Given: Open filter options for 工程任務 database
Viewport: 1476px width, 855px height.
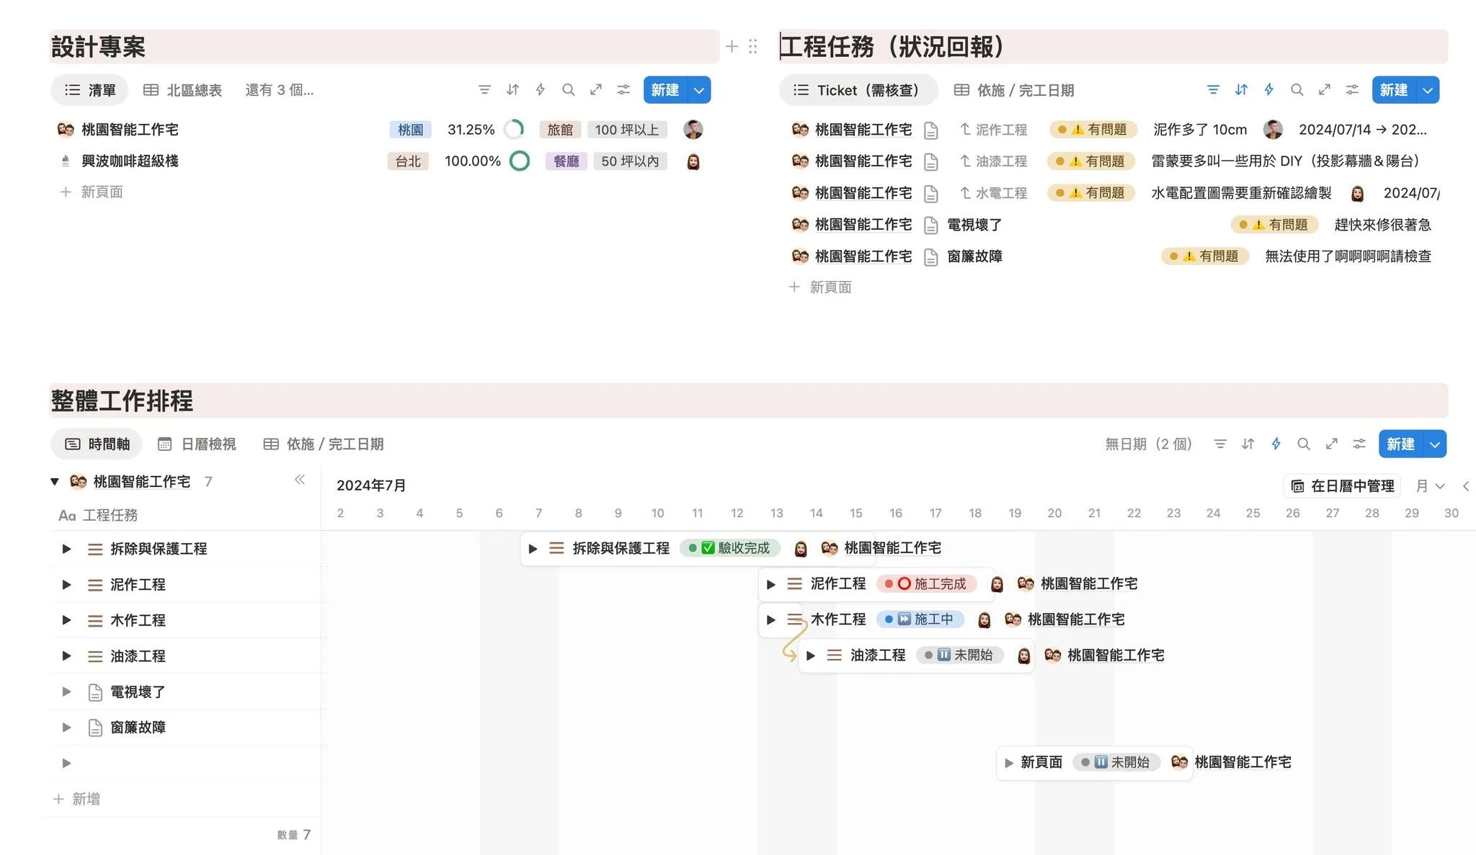Looking at the screenshot, I should (1214, 89).
